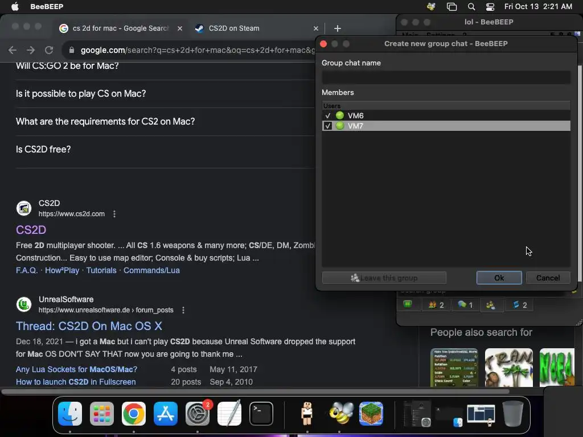Open Spotlight search in menu bar
Image resolution: width=583 pixels, height=437 pixels.
pos(471,6)
